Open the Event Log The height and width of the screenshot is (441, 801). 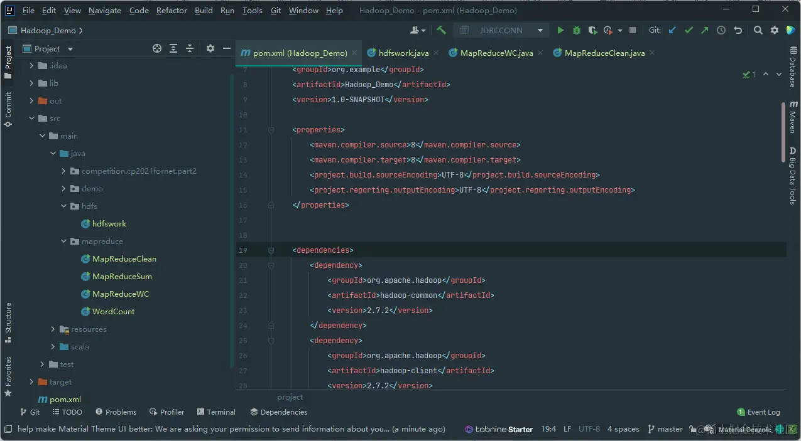pos(759,412)
